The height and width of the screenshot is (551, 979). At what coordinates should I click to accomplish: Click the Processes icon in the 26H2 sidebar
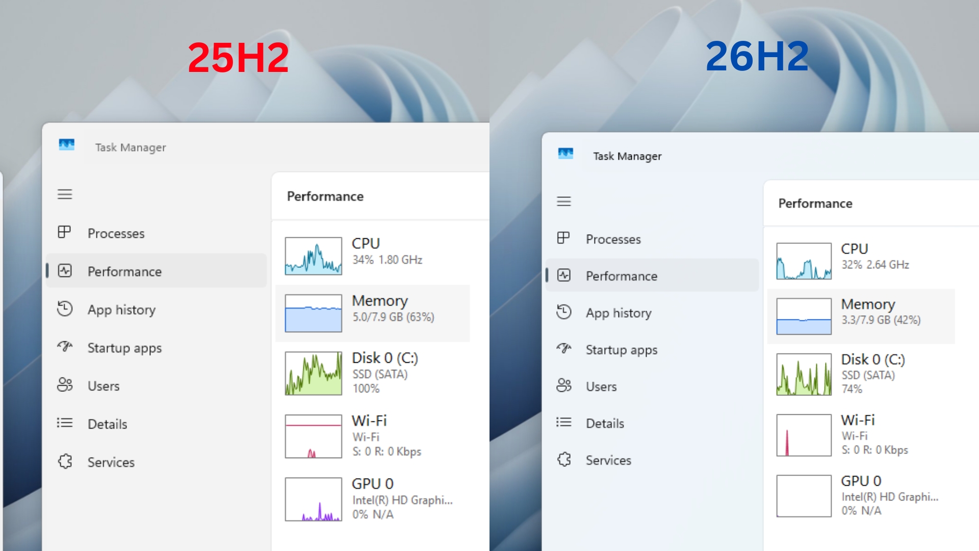coord(563,238)
